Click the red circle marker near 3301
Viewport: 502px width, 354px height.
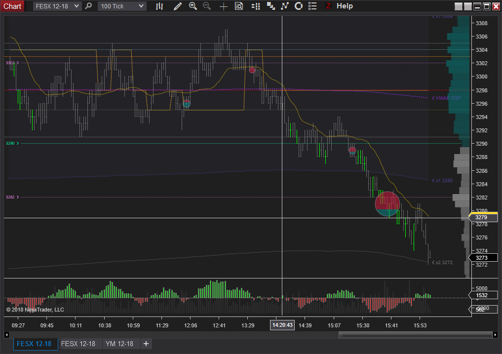point(252,70)
